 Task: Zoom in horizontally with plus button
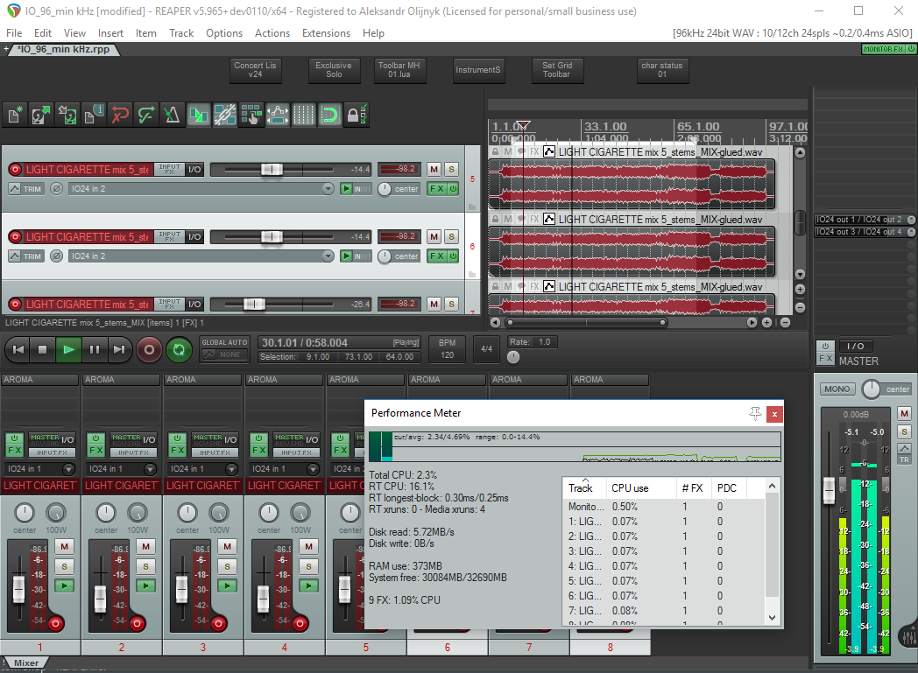pyautogui.click(x=766, y=322)
